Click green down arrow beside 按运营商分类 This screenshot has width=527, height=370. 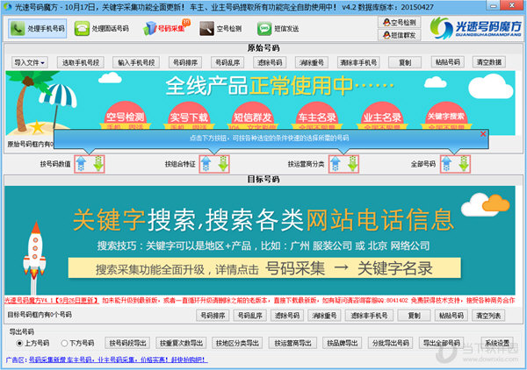(x=352, y=164)
